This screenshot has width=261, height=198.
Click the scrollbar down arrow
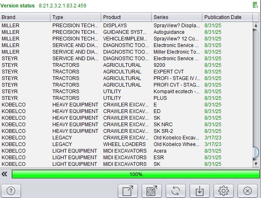tap(256, 164)
